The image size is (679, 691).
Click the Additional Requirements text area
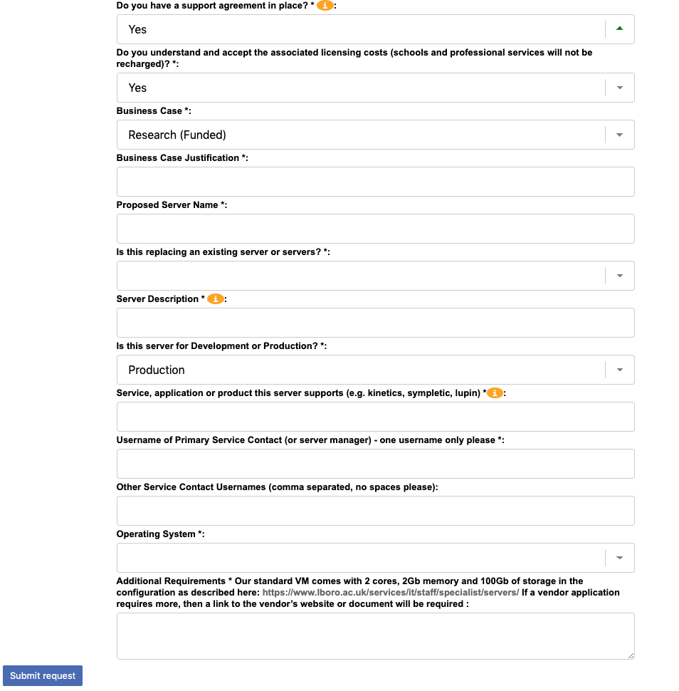point(375,635)
